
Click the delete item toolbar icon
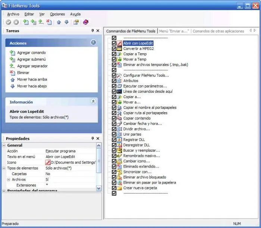(x=49, y=22)
